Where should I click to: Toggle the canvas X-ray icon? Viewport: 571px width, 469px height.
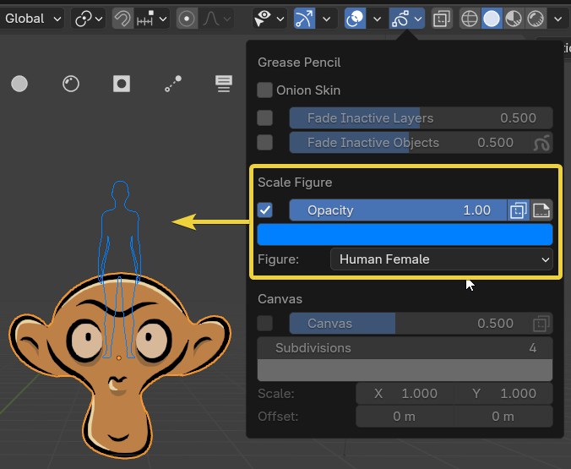pos(541,324)
